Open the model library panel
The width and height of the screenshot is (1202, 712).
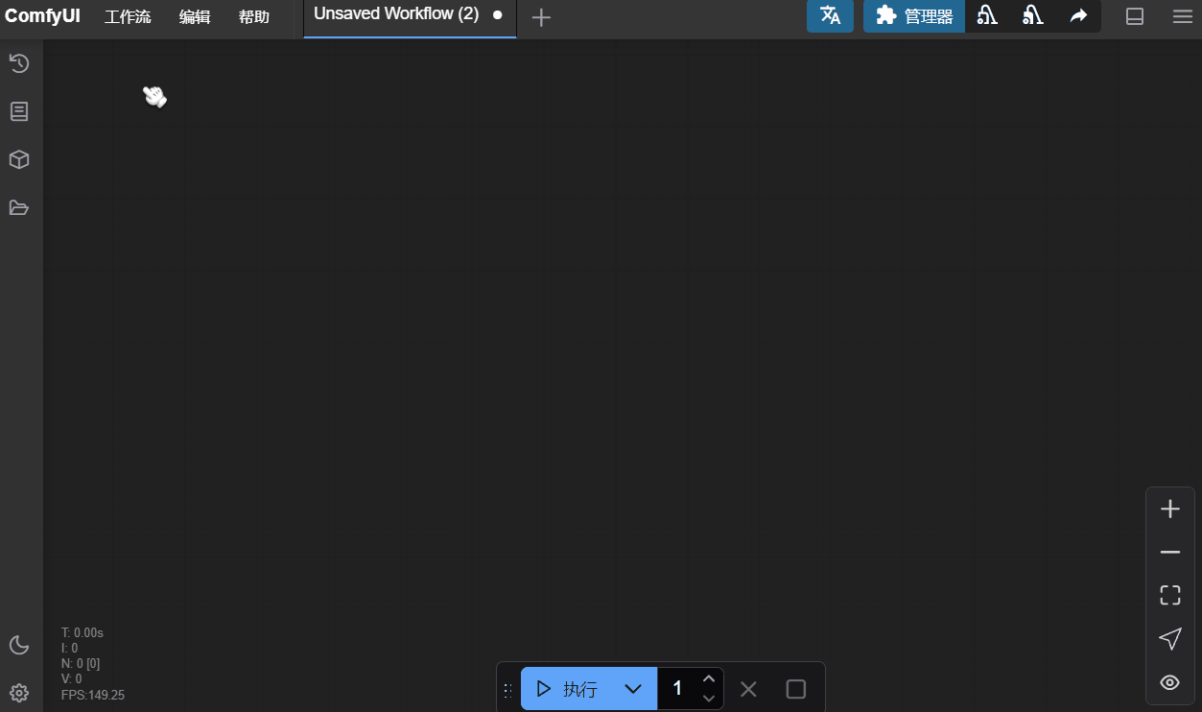pyautogui.click(x=19, y=159)
